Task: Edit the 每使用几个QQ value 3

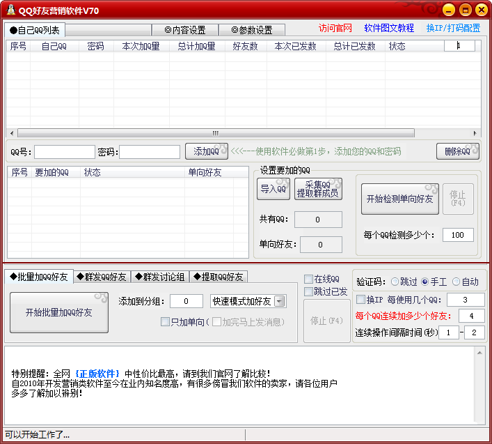Action: pos(466,300)
